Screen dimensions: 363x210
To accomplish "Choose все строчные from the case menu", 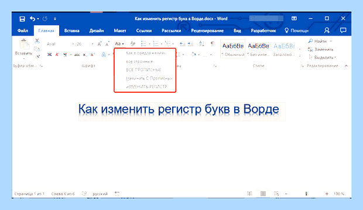I will (139, 62).
